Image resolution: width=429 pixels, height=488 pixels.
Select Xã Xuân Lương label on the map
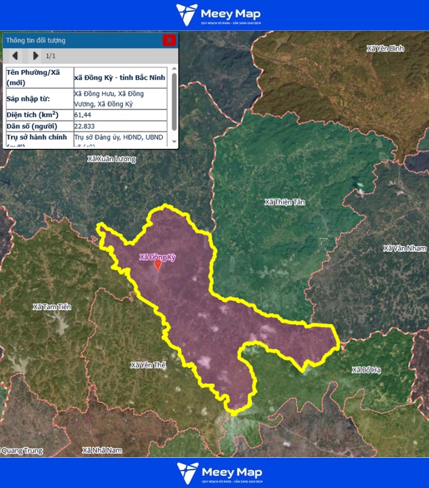[x=111, y=159]
